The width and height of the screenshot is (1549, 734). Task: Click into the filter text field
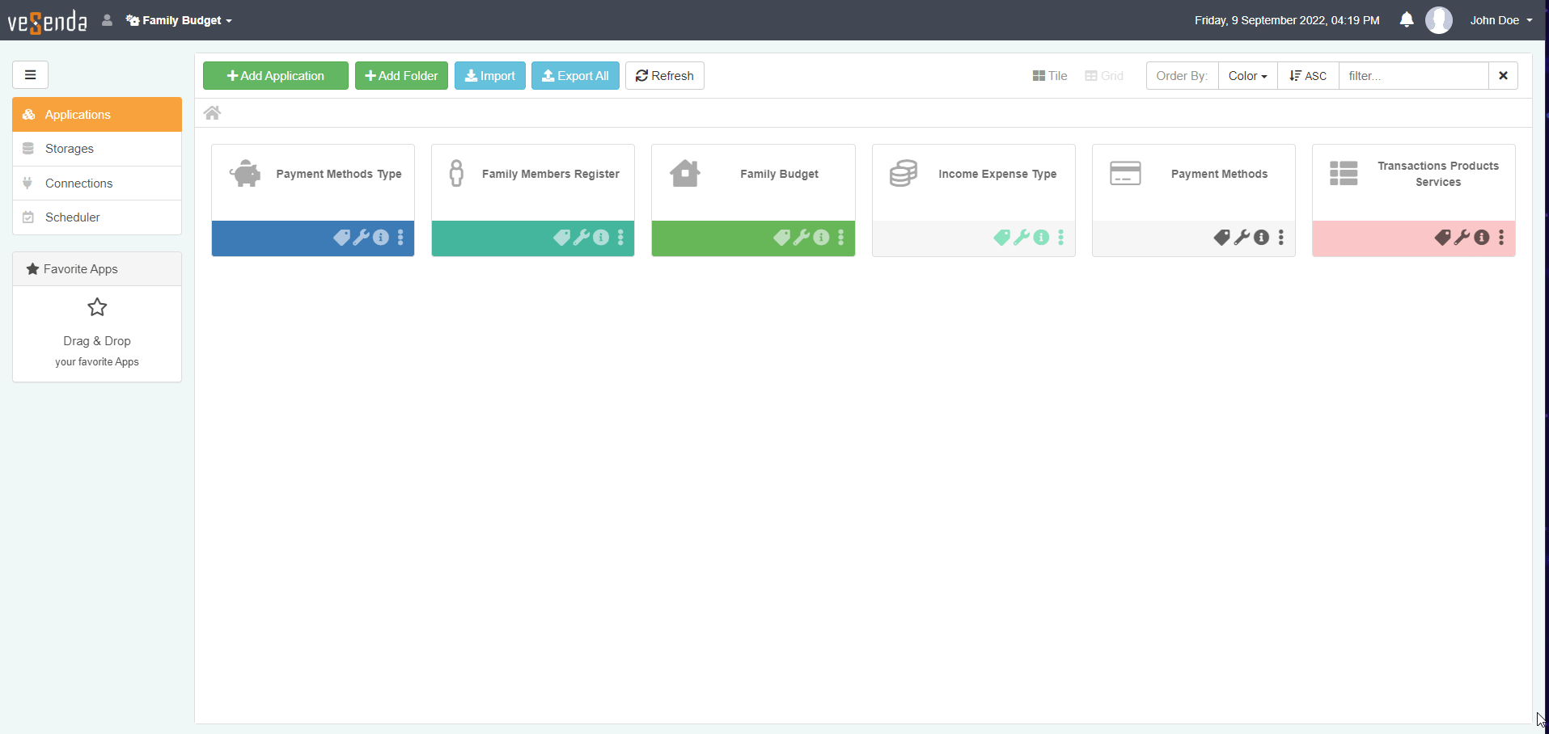[x=1413, y=76]
